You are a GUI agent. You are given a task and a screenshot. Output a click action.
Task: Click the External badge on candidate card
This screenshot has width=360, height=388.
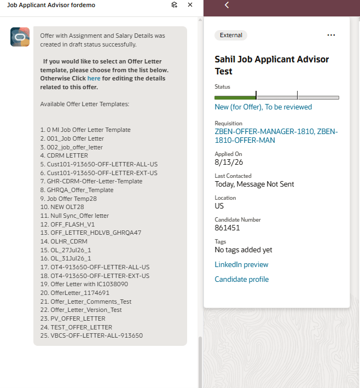click(231, 35)
